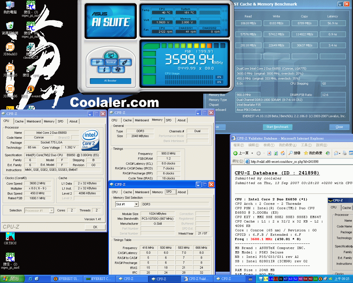Click the AI Suite lightning bolt icon
This screenshot has height=283, width=353.
[x=104, y=69]
